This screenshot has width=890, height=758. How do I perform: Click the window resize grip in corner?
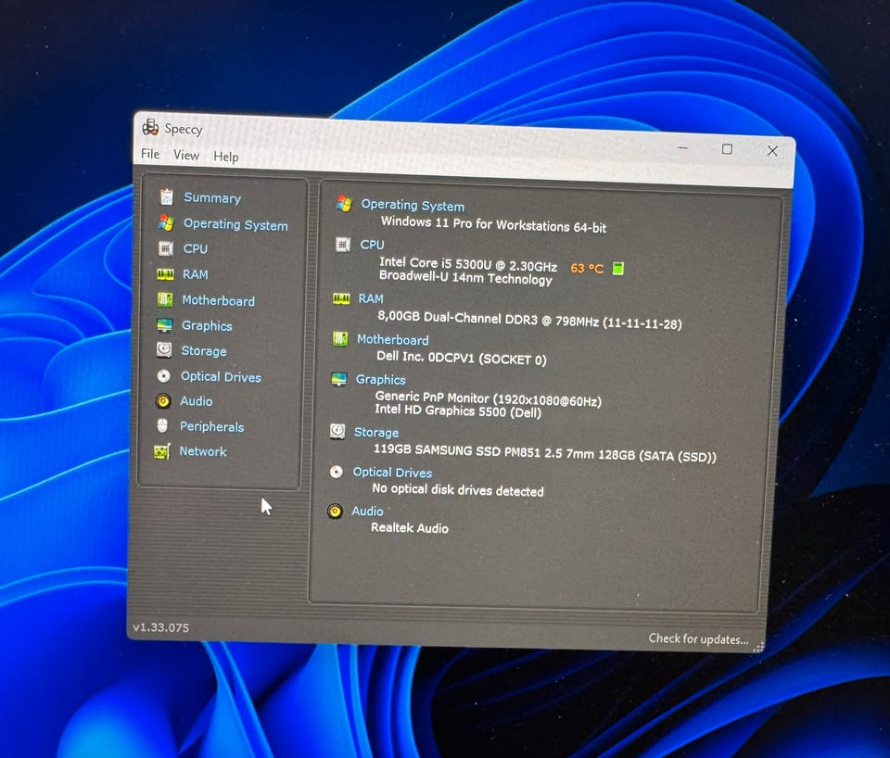tap(759, 648)
